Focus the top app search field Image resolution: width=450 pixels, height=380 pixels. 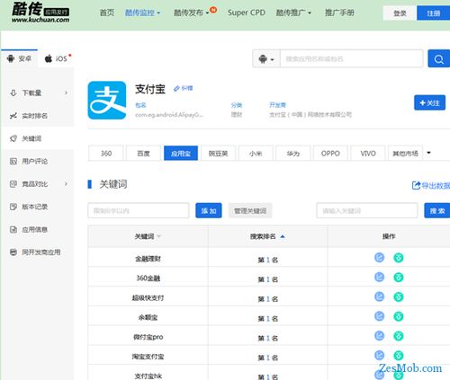[351, 58]
